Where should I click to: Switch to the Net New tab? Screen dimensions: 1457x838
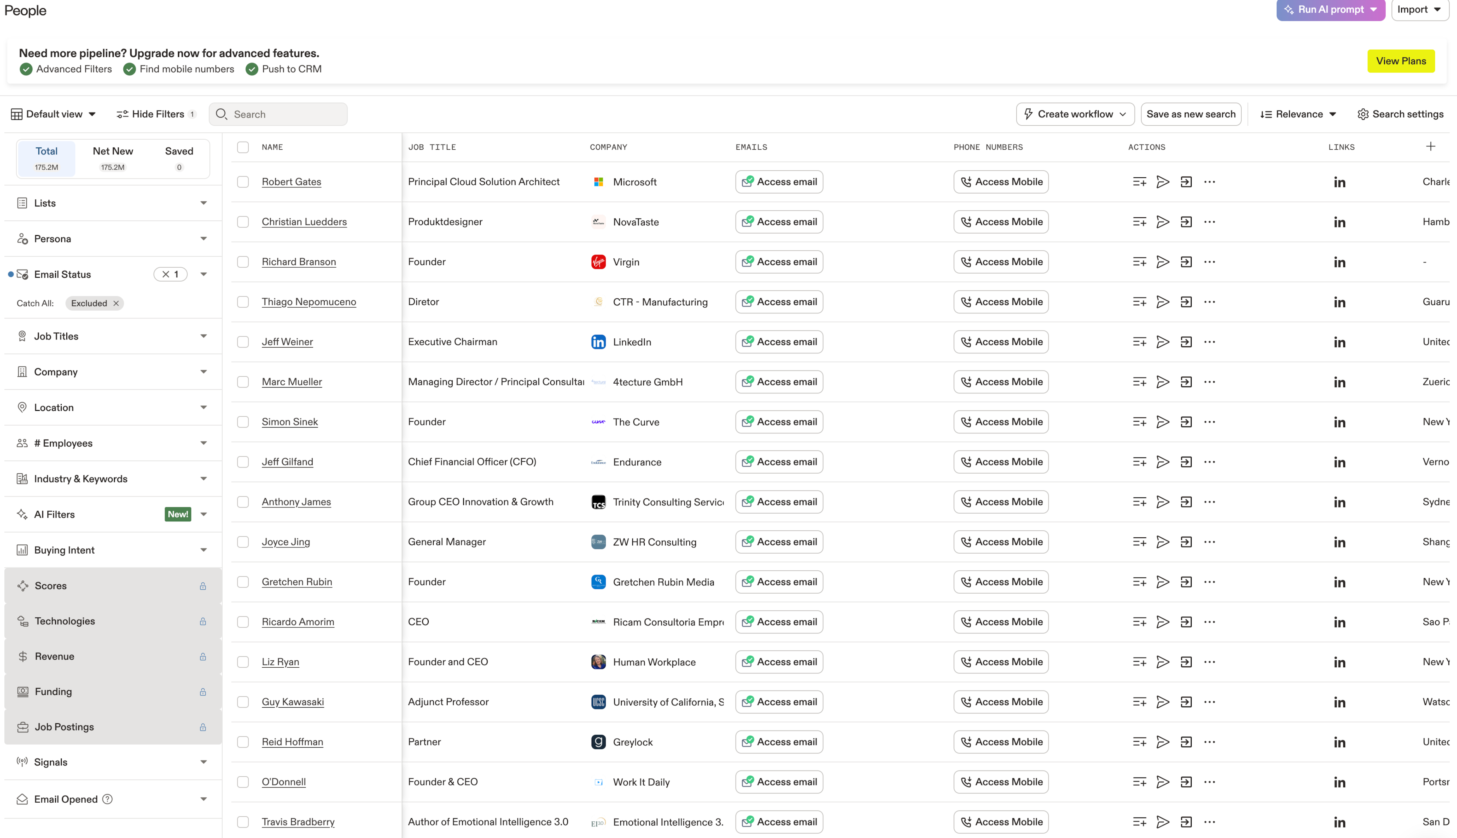113,158
